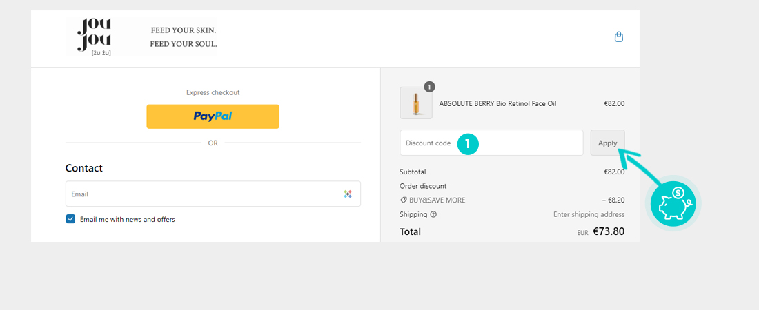
Task: Apply the discount code
Action: (607, 143)
